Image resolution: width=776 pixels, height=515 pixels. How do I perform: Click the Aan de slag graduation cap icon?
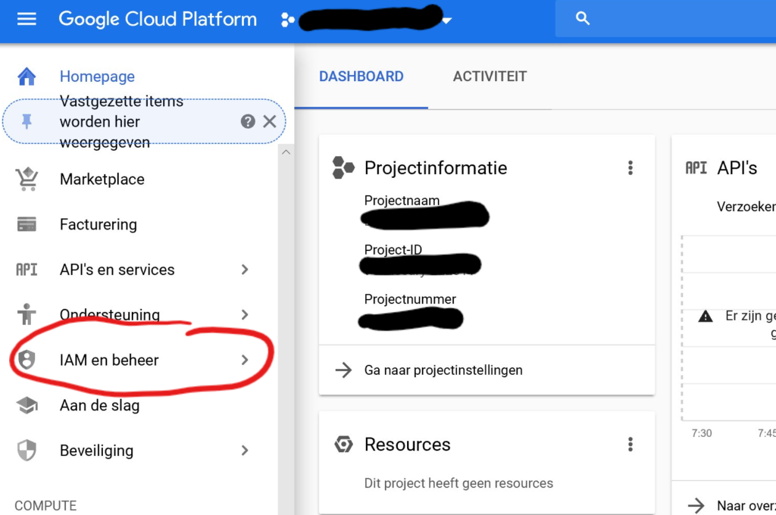(x=27, y=405)
